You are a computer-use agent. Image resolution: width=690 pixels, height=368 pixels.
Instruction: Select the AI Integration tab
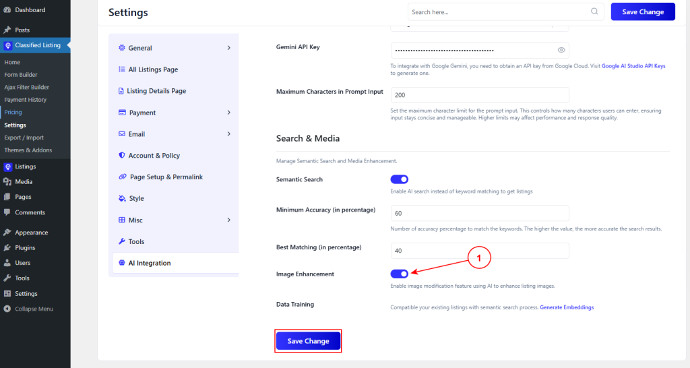(175, 263)
